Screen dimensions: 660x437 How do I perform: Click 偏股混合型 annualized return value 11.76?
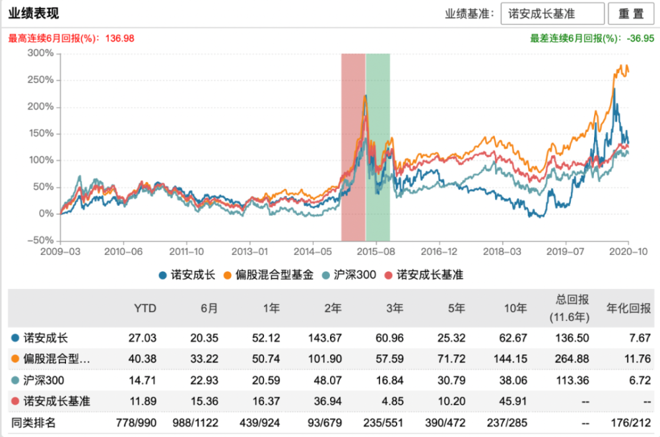(x=638, y=359)
